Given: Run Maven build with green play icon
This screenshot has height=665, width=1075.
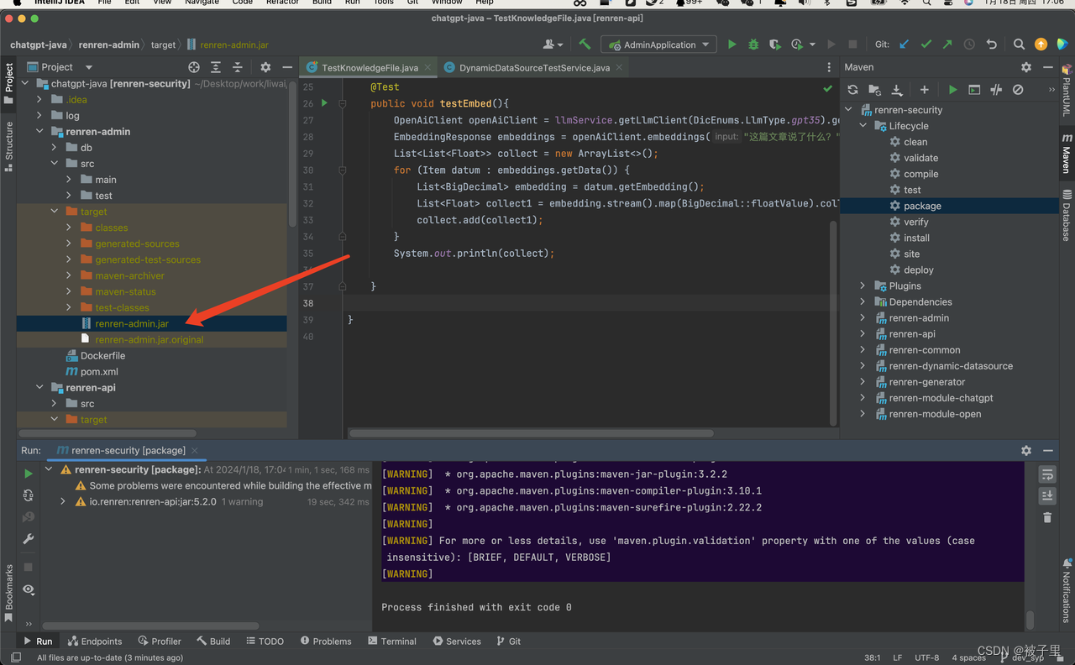Looking at the screenshot, I should pyautogui.click(x=952, y=90).
